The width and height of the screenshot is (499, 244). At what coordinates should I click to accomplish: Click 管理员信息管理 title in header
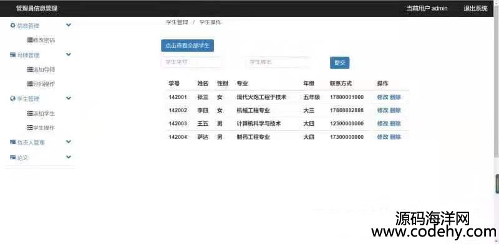(37, 8)
